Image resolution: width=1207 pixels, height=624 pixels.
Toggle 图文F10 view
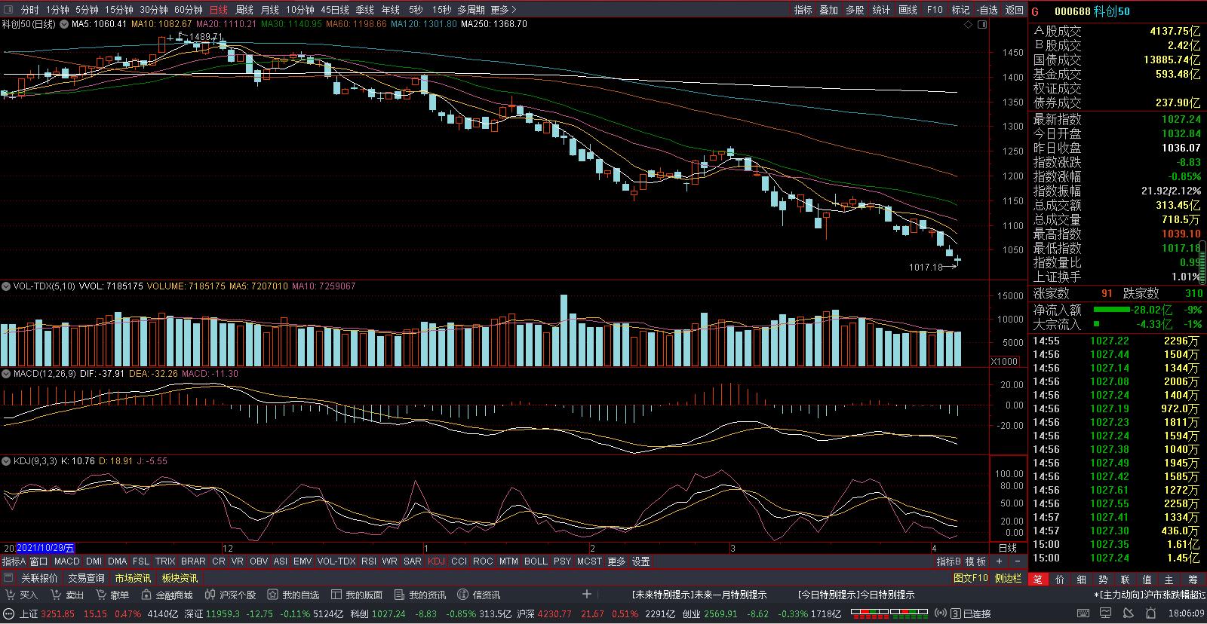point(970,578)
